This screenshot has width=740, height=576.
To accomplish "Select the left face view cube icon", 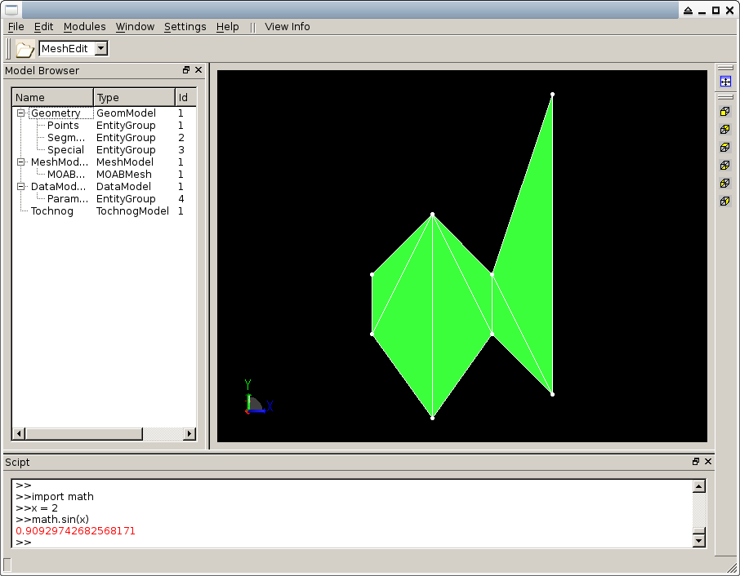I will tap(724, 184).
